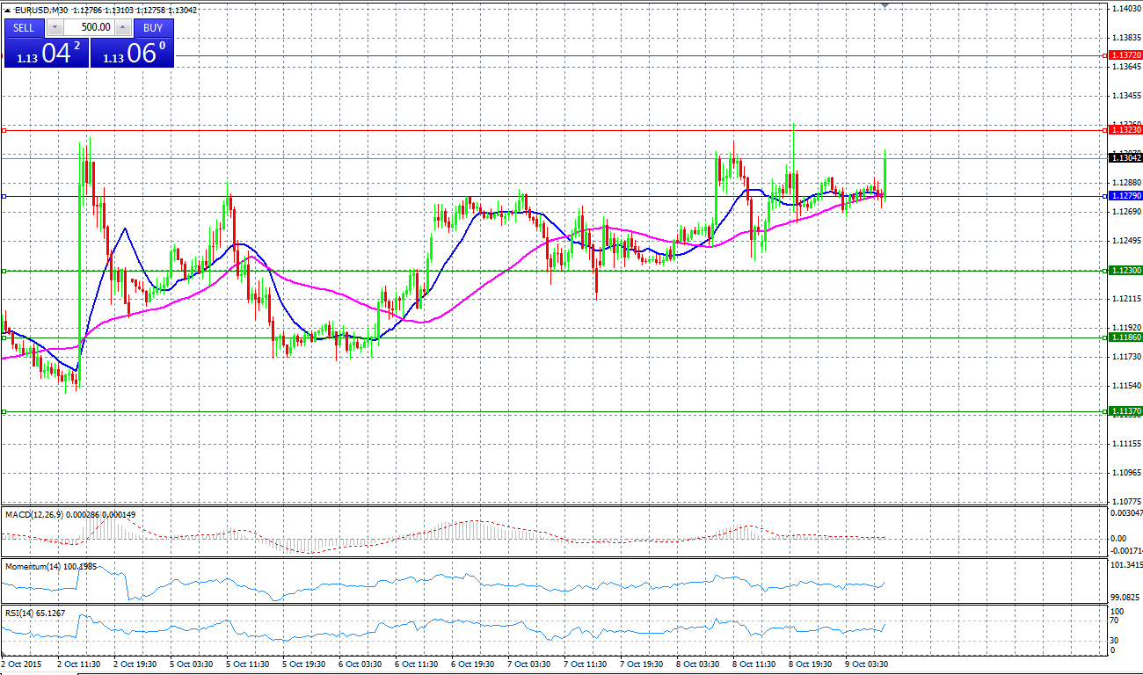This screenshot has height=675, width=1143.
Task: Select the green 1.11860 level label
Action: click(1126, 337)
